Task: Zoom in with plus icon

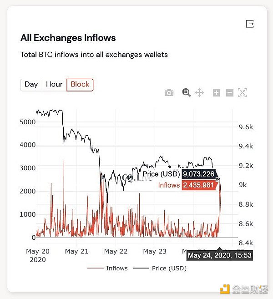Action: 217,93
